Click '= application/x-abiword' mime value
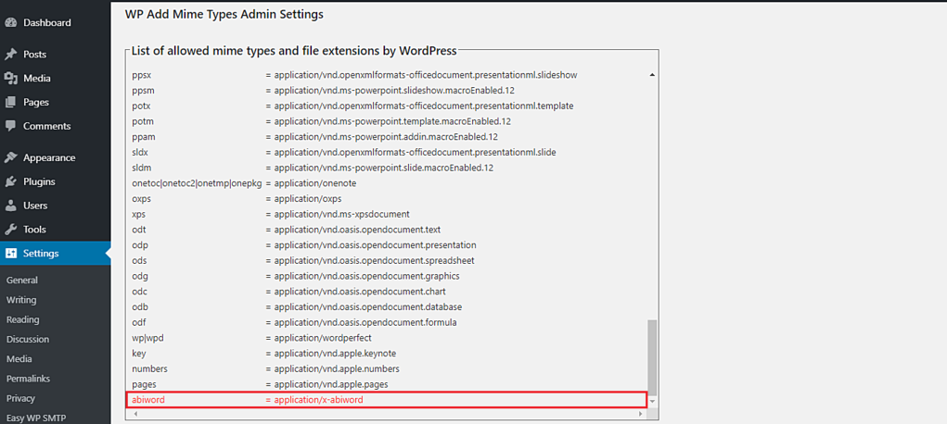947x424 pixels. pos(314,400)
